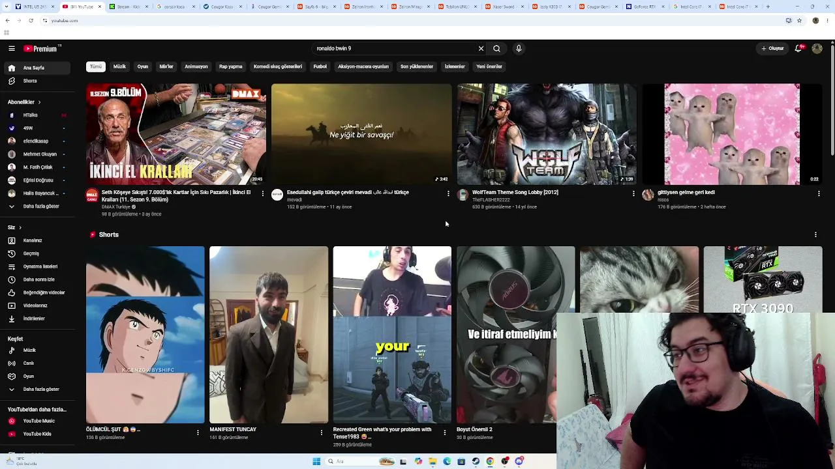This screenshot has width=835, height=469.
Task: Select the Rap yapma filter chip
Action: [x=230, y=66]
